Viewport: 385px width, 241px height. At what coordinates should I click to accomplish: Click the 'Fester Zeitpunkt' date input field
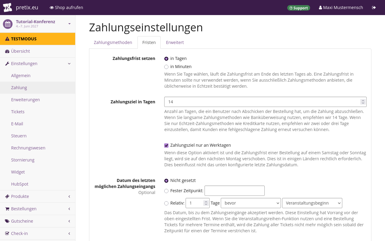point(235,191)
